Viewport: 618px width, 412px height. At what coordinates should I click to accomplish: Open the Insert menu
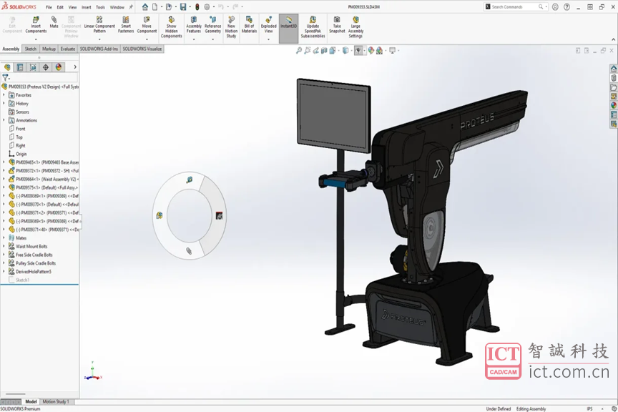87,7
